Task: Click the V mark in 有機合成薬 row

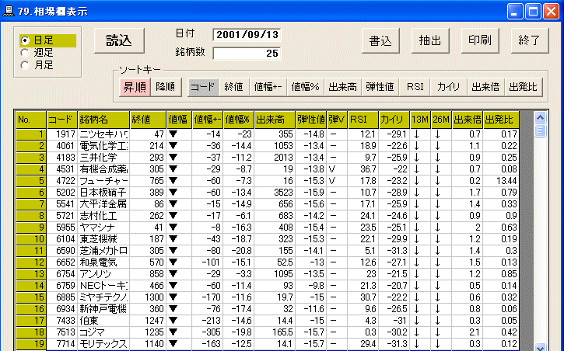Action: coord(331,169)
